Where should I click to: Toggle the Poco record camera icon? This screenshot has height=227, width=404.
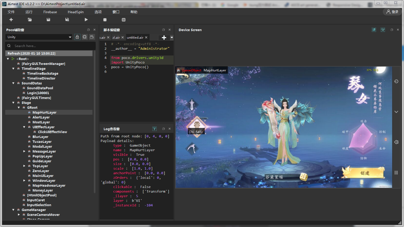pyautogui.click(x=92, y=37)
